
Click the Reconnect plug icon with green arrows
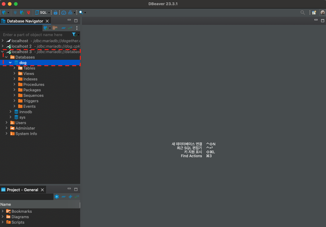pyautogui.click(x=22, y=12)
